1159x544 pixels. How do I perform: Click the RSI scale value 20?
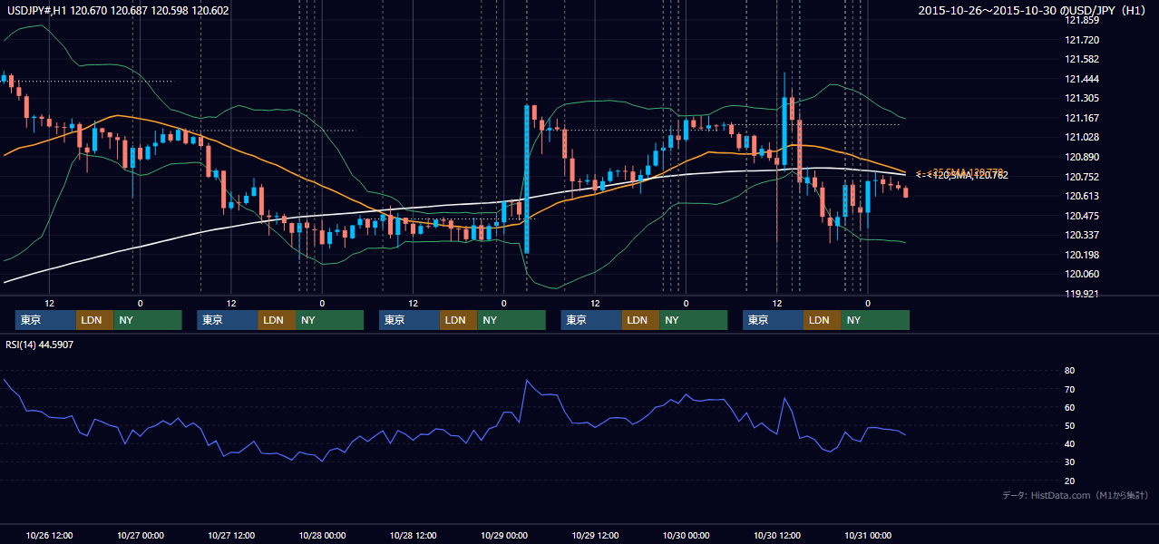tap(1070, 481)
